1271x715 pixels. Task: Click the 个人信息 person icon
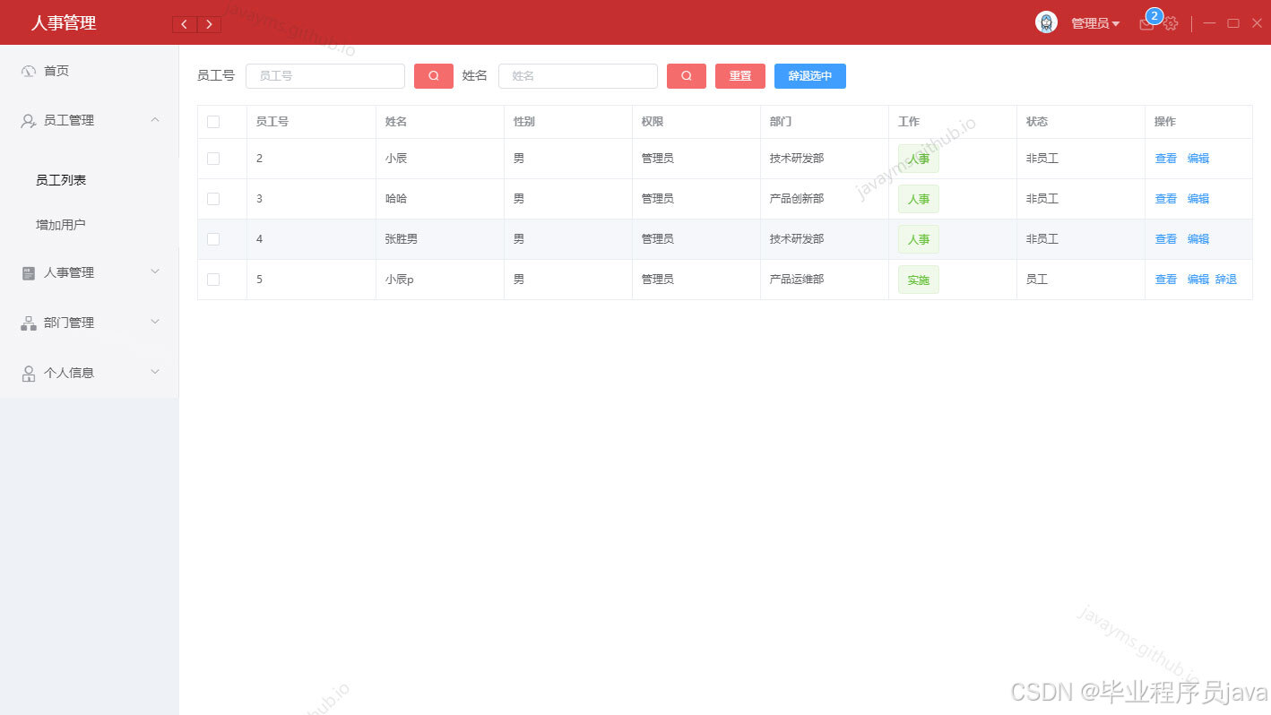[29, 373]
